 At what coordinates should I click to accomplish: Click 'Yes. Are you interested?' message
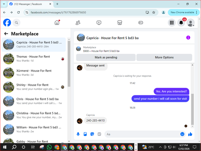(171, 91)
